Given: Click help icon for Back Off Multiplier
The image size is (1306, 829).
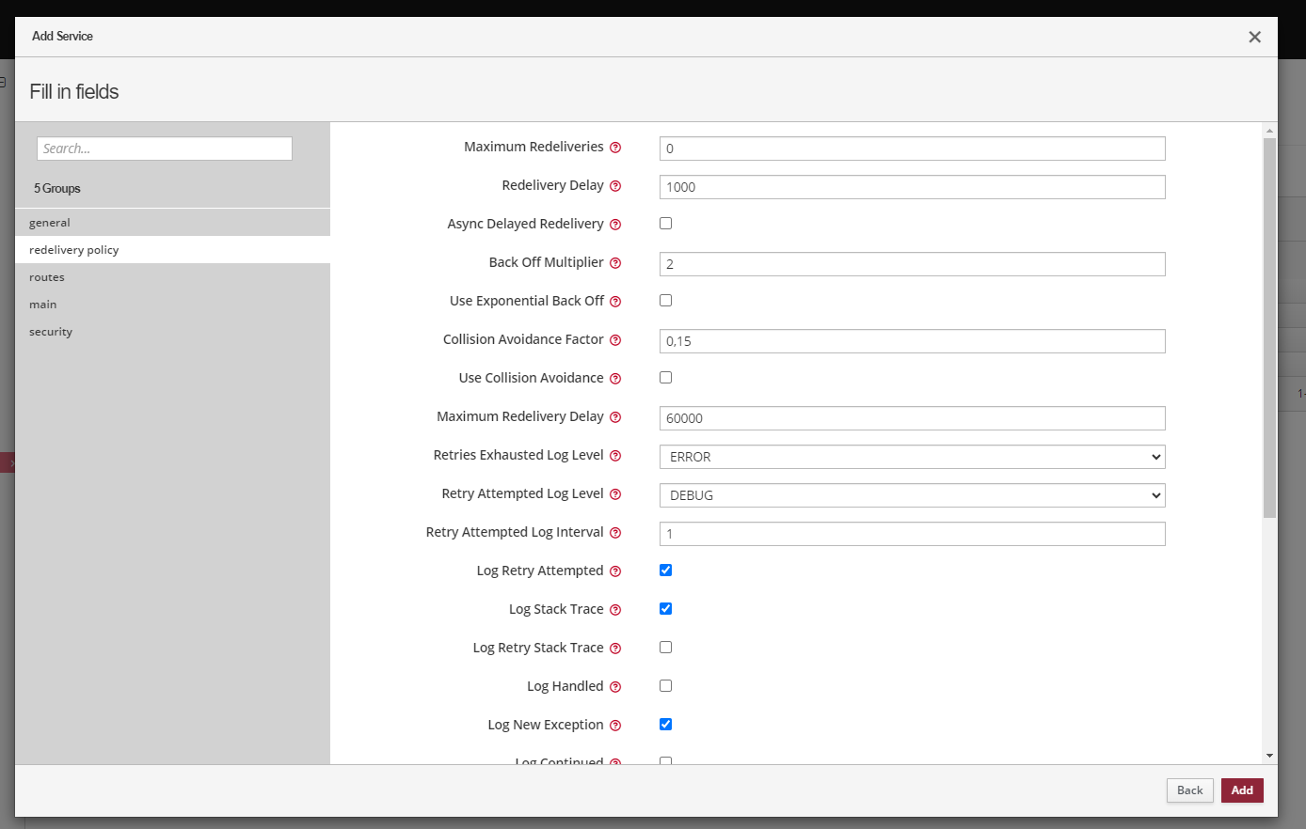Looking at the screenshot, I should [x=615, y=263].
